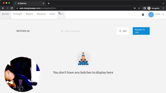
Task: Click the webcam video thumbnail
Action: click(22, 74)
